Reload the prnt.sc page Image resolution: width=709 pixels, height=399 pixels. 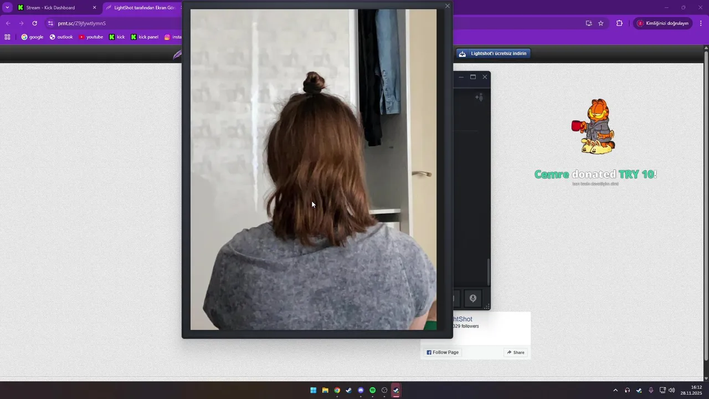34,23
